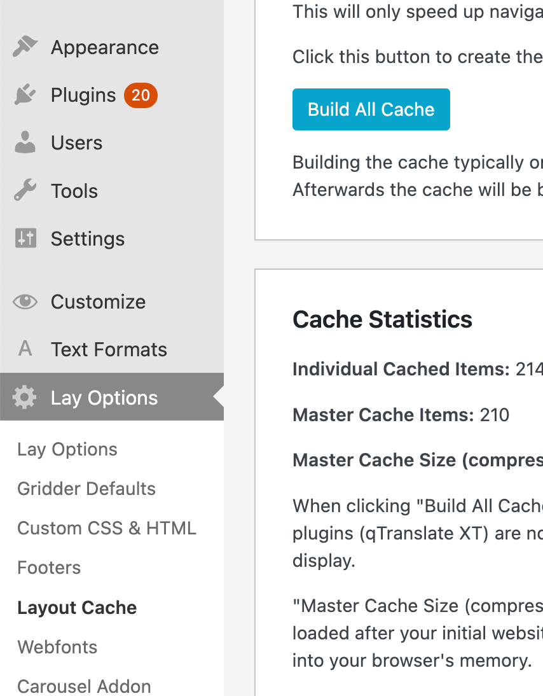Click the Appearance paintbrush icon
The image size is (543, 696).
25,48
